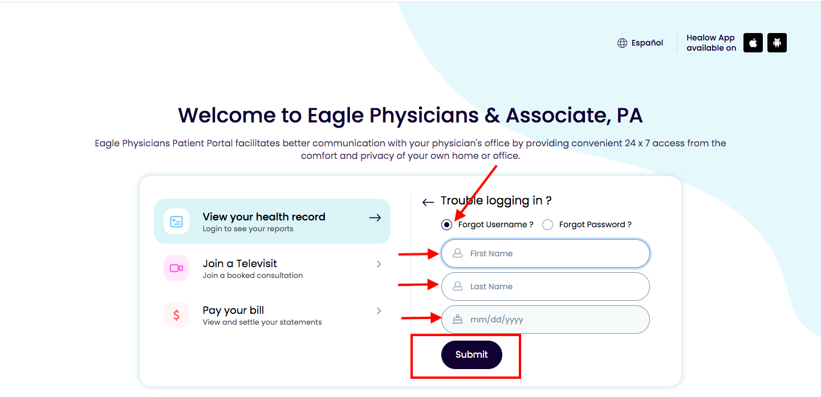Click the Televisit video camera icon

[177, 268]
